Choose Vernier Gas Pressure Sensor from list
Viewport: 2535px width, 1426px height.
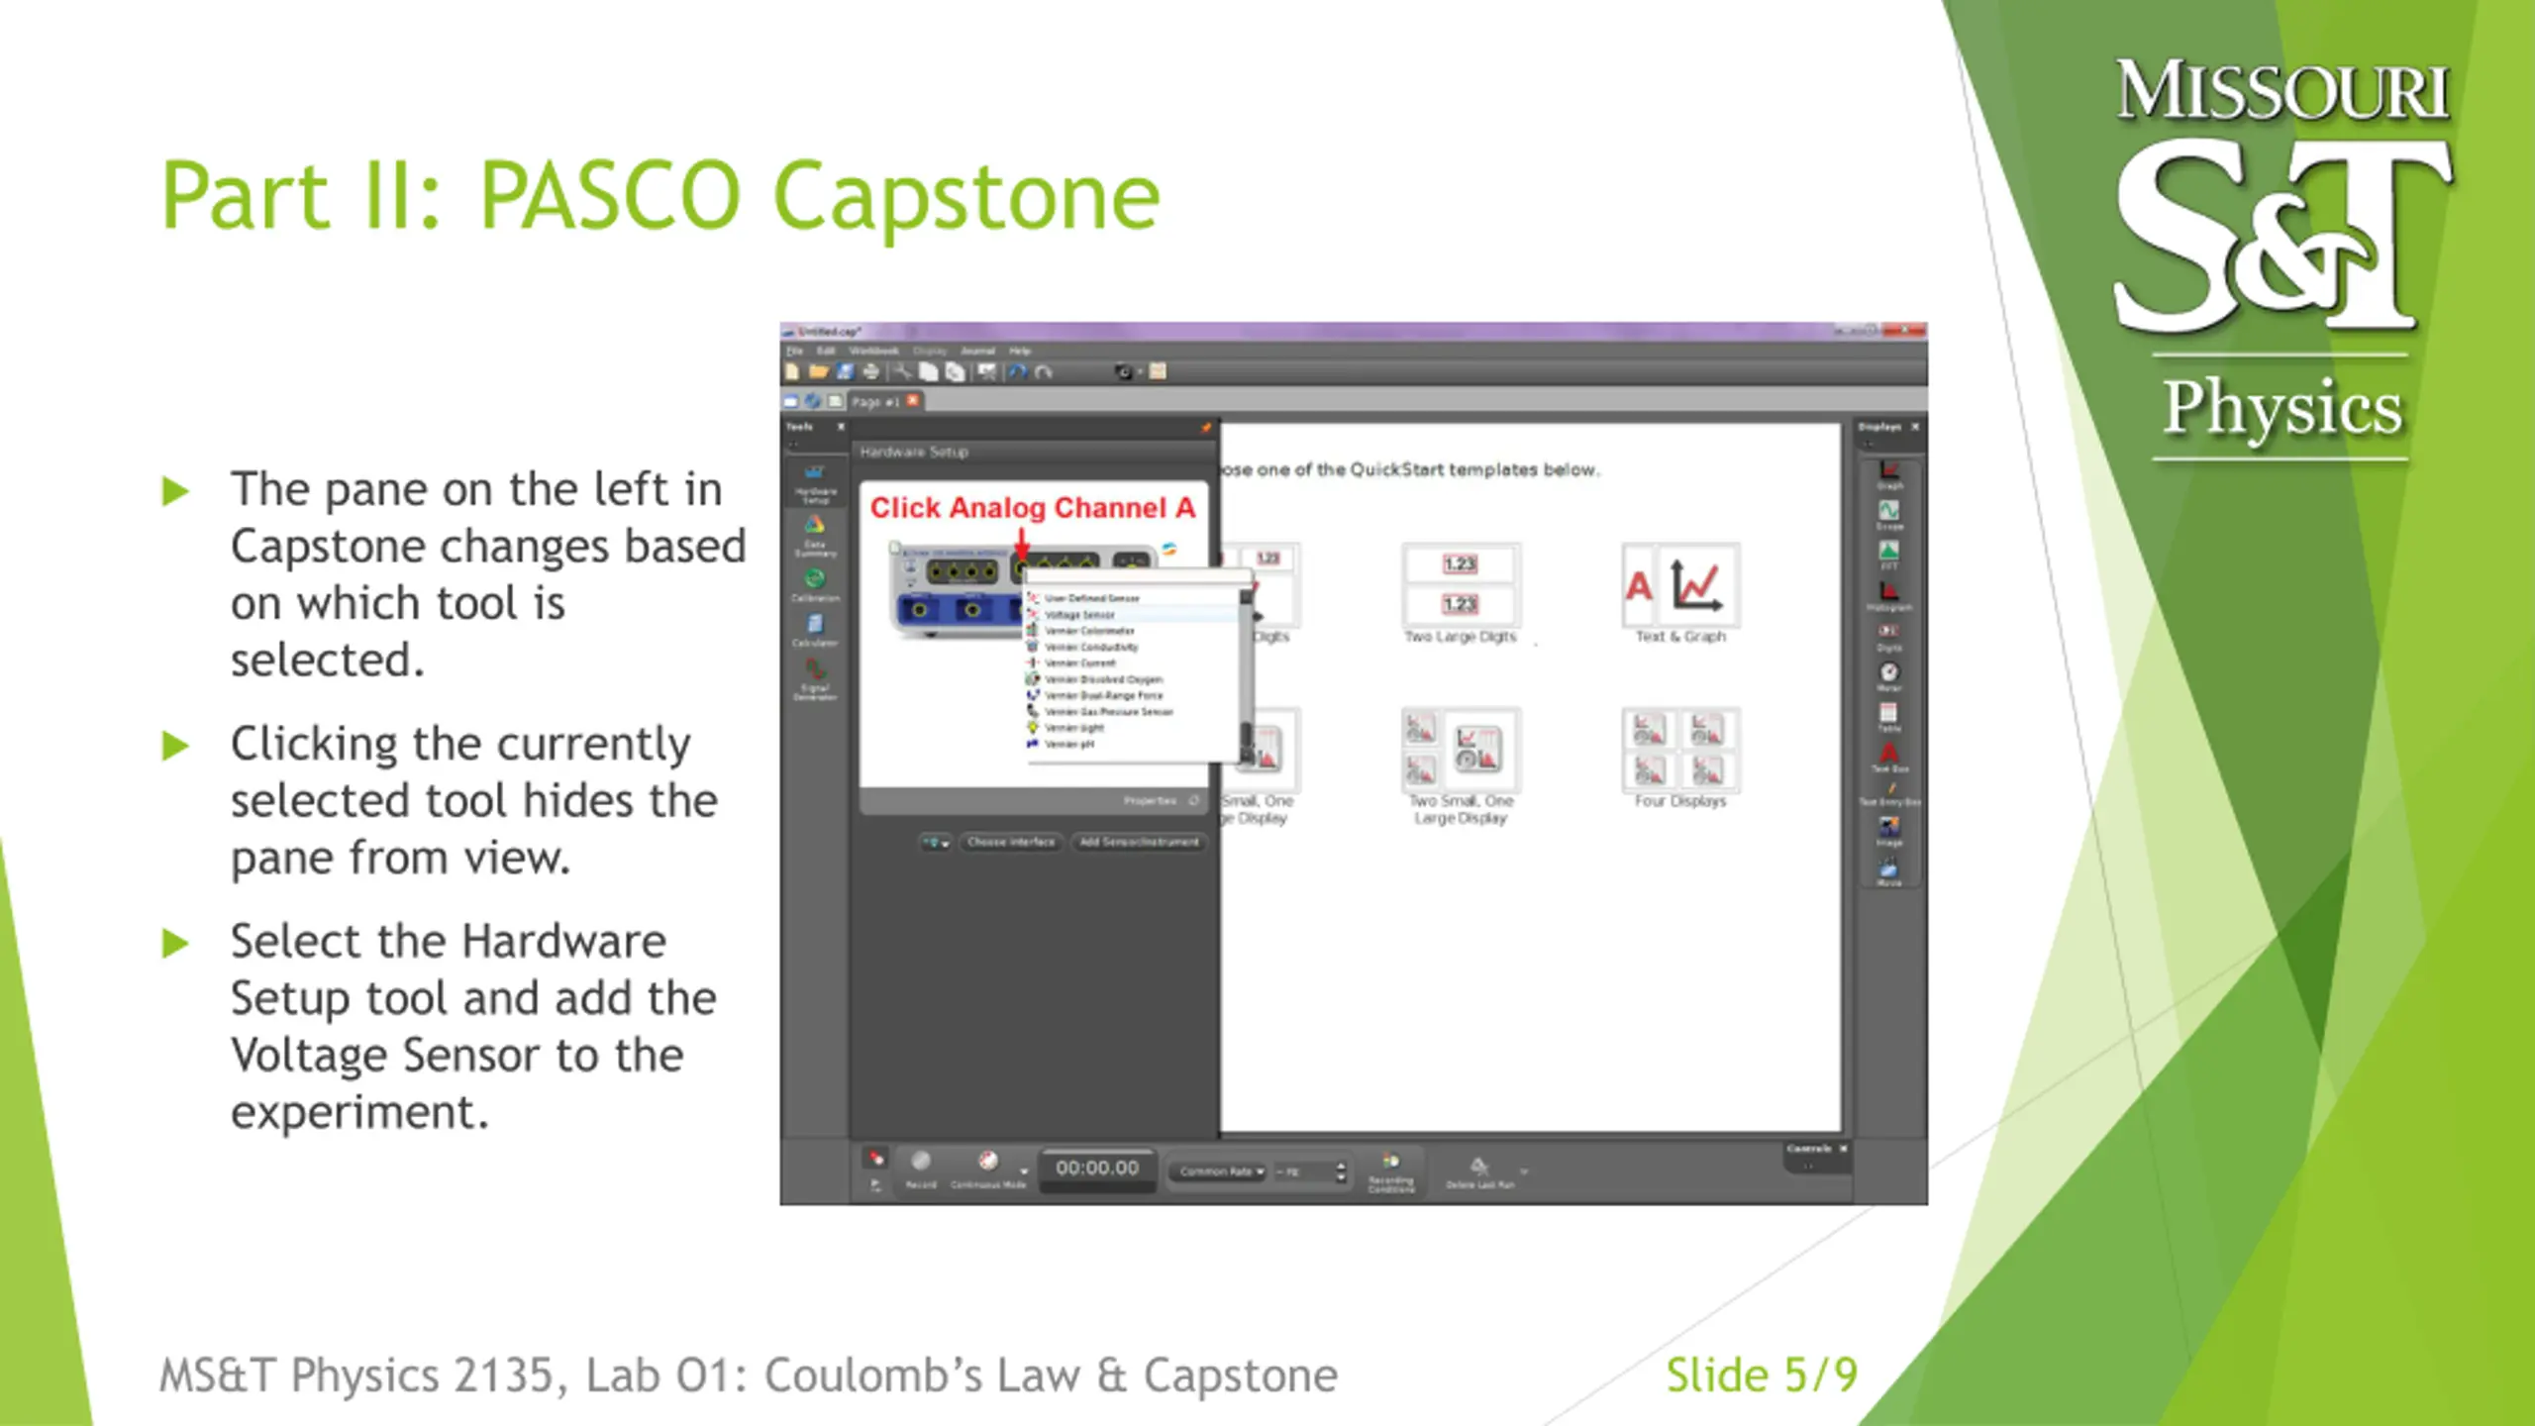click(x=1133, y=711)
